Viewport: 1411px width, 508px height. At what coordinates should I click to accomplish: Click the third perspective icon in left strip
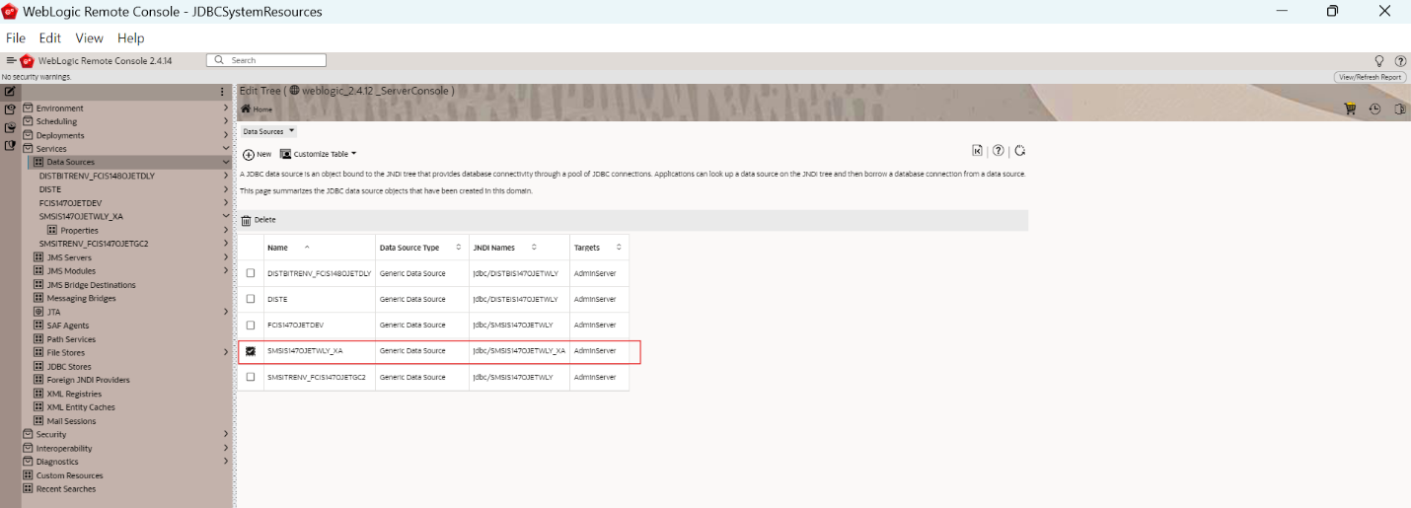click(x=9, y=127)
